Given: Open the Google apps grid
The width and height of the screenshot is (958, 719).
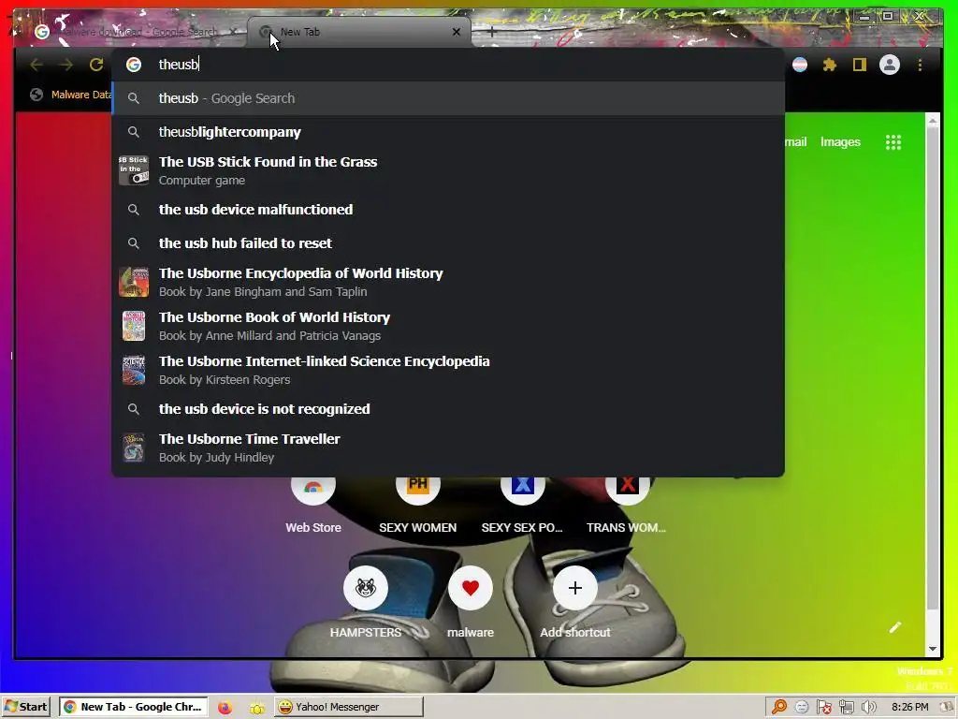Looking at the screenshot, I should point(893,142).
